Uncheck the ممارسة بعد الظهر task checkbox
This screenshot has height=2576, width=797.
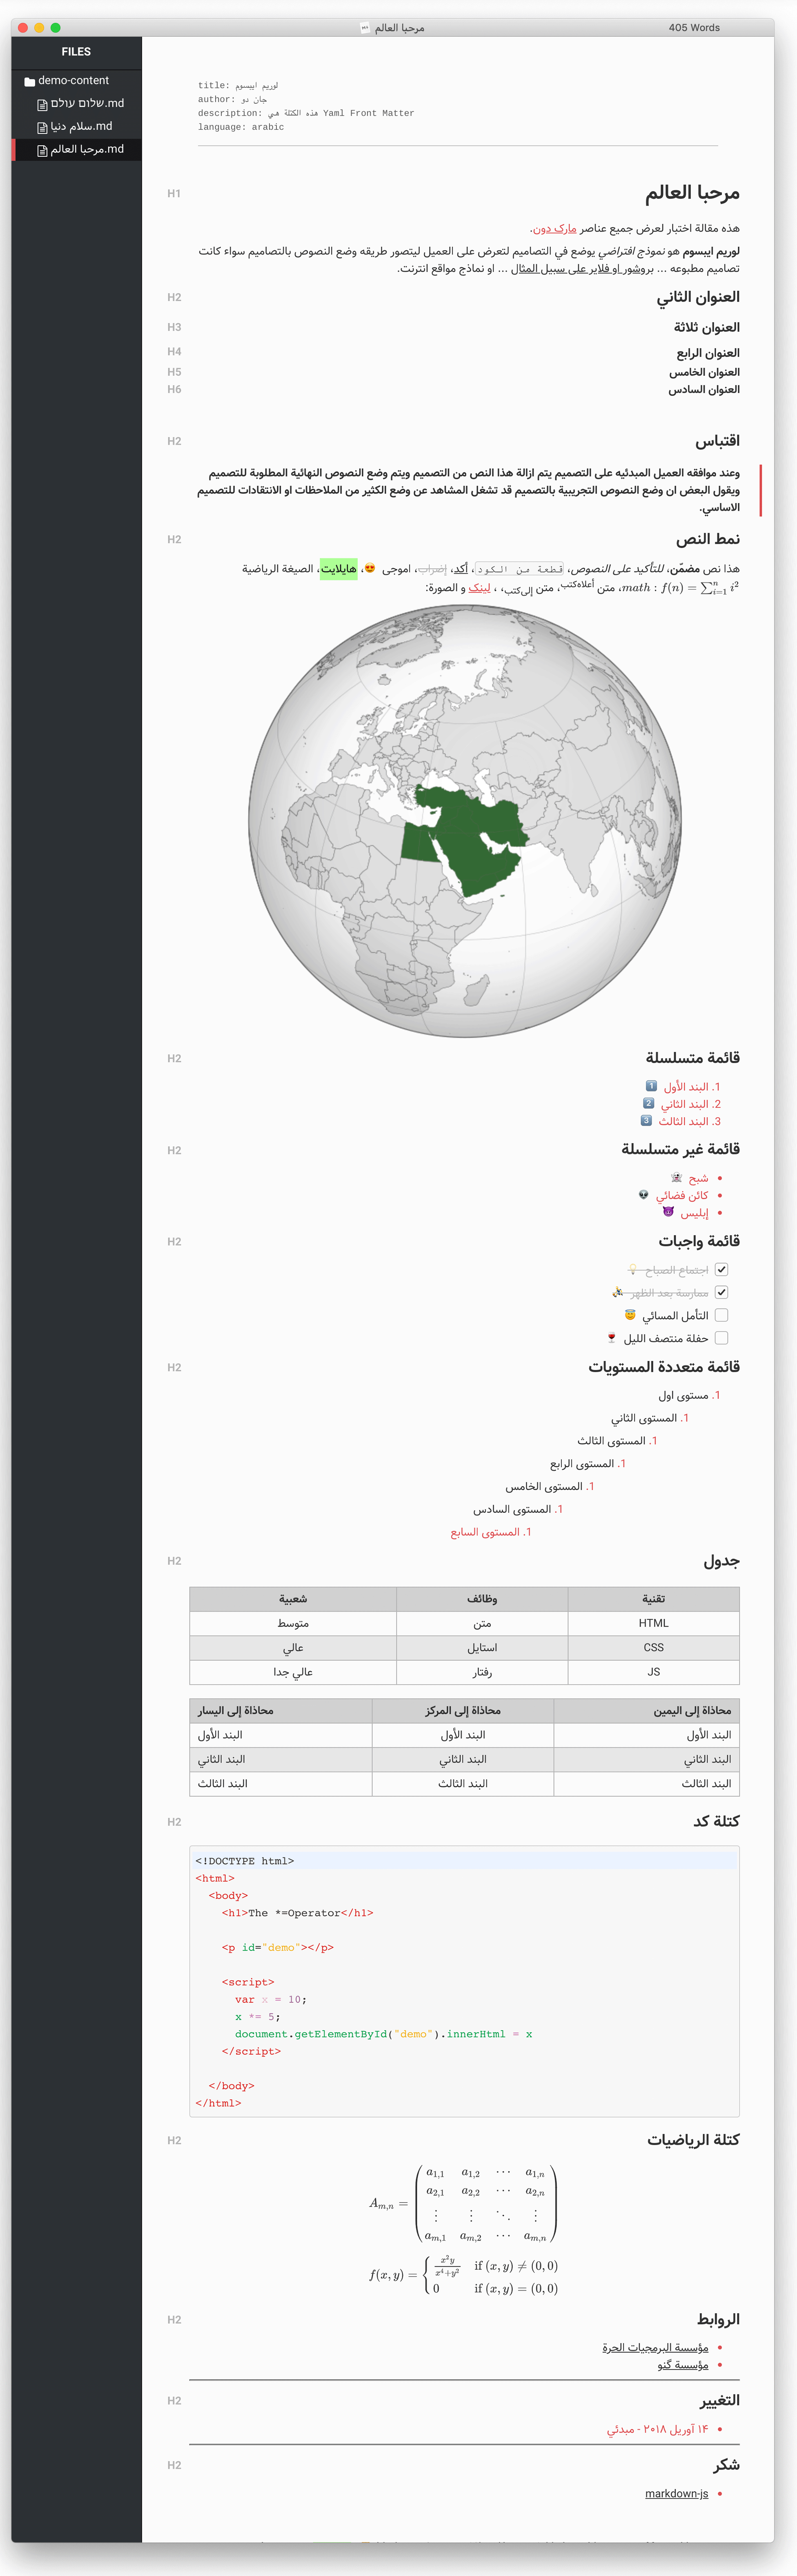click(x=721, y=1292)
